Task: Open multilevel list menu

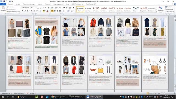Action: click(60, 8)
